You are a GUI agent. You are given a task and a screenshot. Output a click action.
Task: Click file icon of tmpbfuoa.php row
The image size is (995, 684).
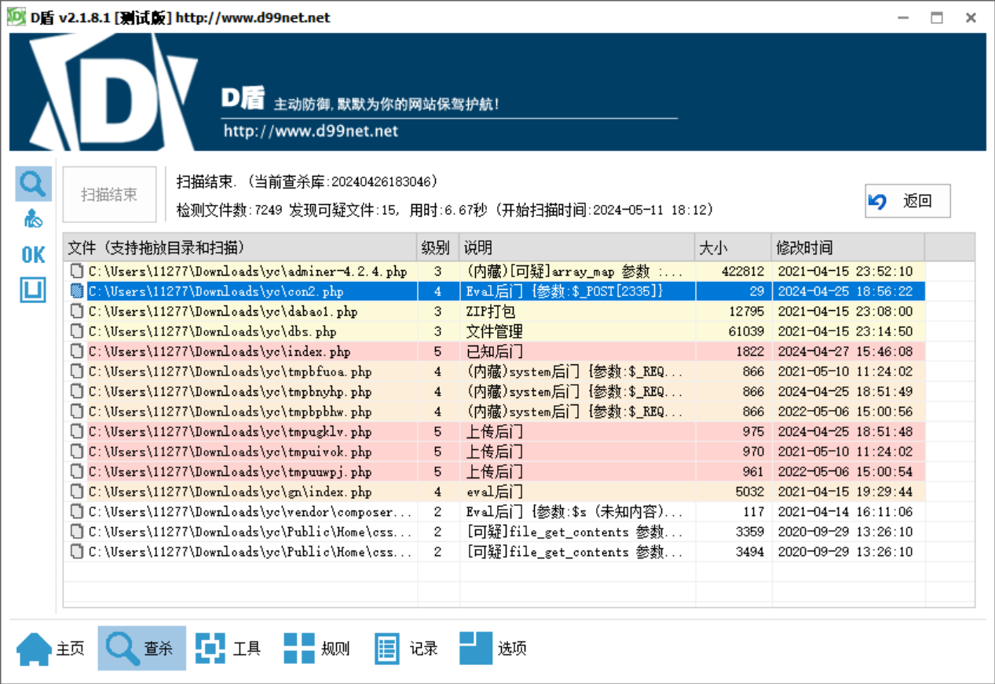click(x=77, y=371)
